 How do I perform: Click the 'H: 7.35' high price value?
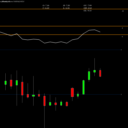click(66, 6)
